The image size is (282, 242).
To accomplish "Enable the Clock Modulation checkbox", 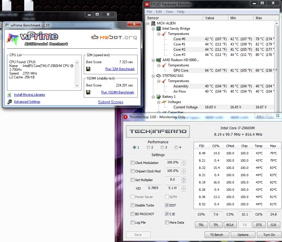I will tap(132, 163).
